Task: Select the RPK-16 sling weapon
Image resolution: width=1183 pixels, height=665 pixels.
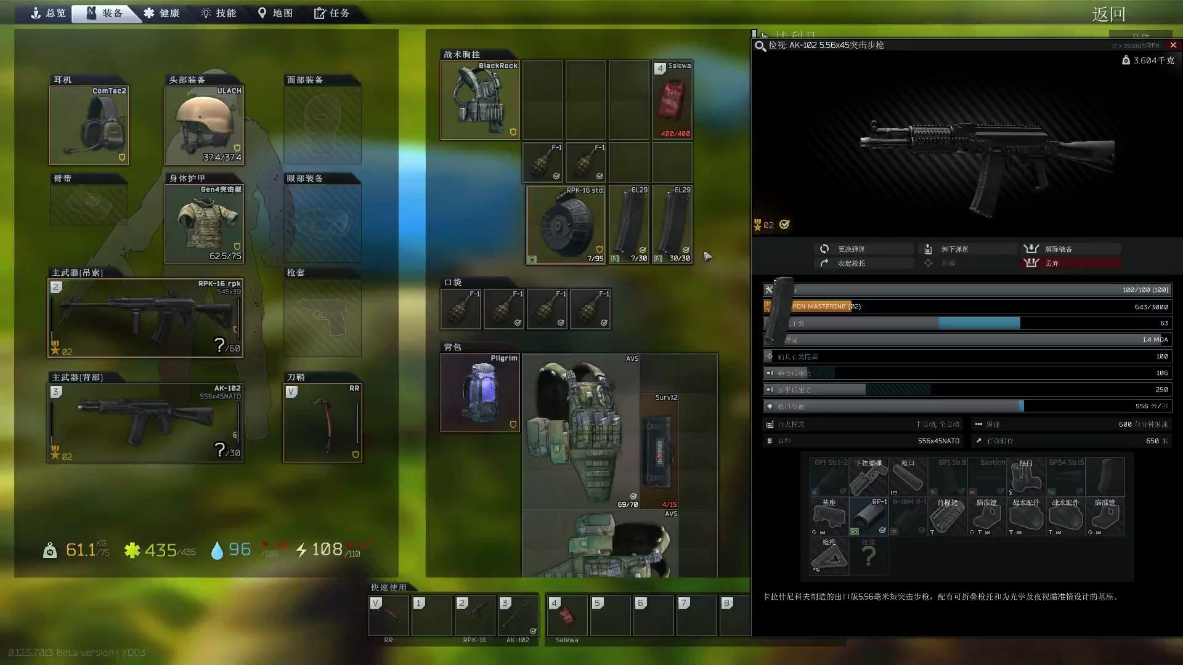Action: coord(145,318)
